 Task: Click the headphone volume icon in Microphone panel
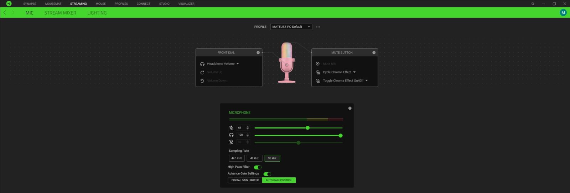(x=231, y=135)
